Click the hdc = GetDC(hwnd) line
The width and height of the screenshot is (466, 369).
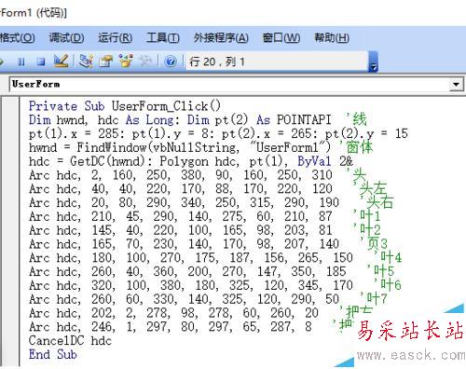[x=191, y=161]
